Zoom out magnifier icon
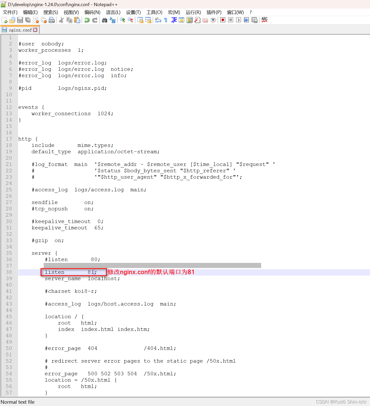This screenshot has width=370, height=406. [130, 20]
